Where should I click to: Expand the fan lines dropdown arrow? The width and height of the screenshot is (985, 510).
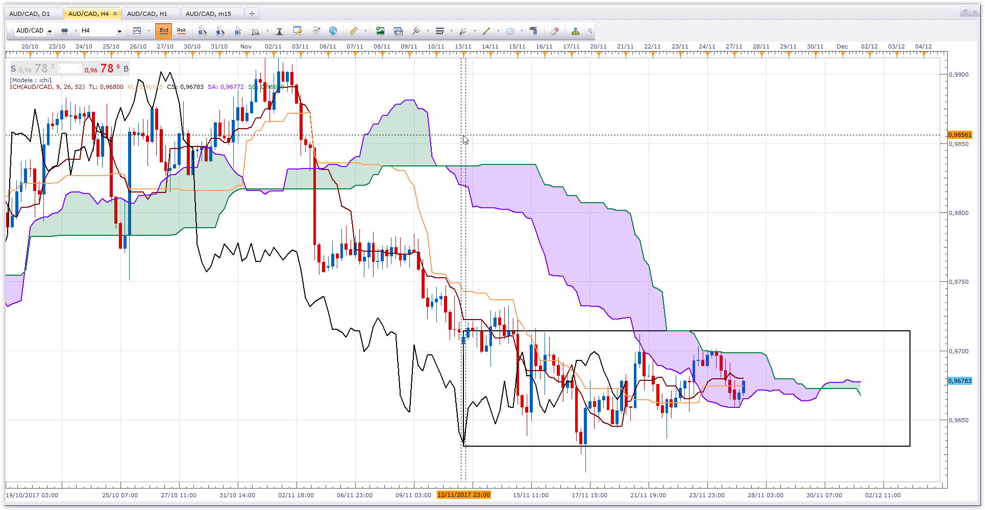(x=475, y=31)
